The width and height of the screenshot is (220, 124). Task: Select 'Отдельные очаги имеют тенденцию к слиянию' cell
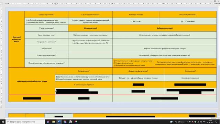click(90, 42)
